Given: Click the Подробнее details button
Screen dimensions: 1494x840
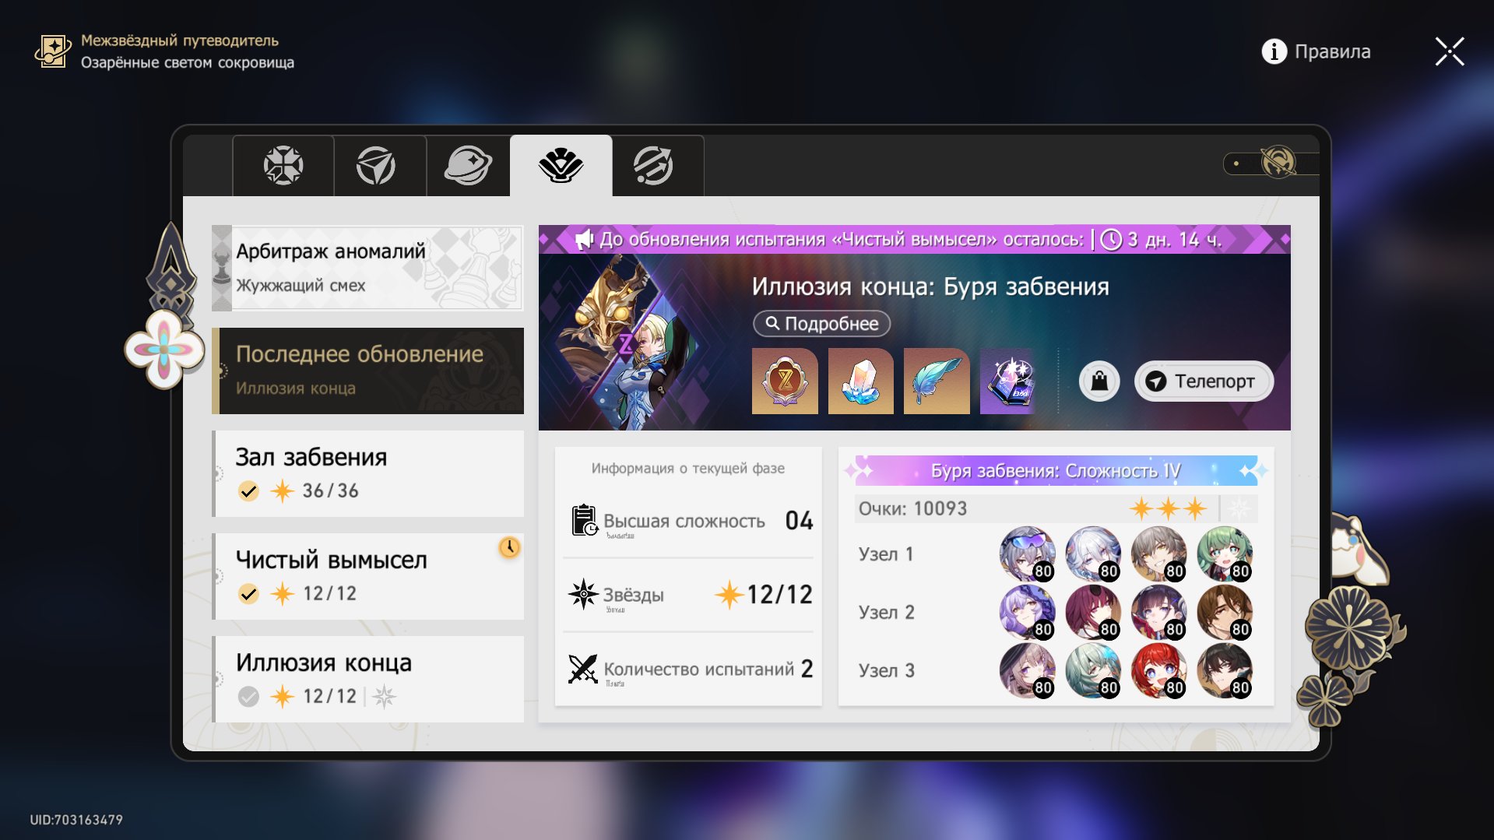Looking at the screenshot, I should pyautogui.click(x=821, y=324).
